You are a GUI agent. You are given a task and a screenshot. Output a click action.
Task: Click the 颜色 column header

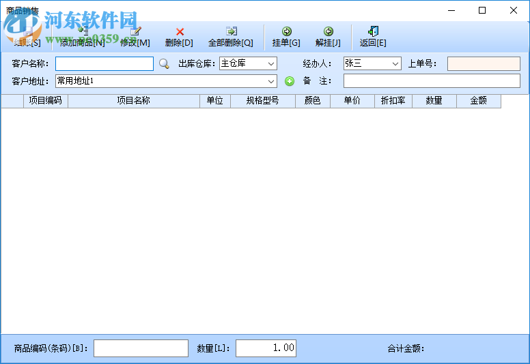point(313,101)
